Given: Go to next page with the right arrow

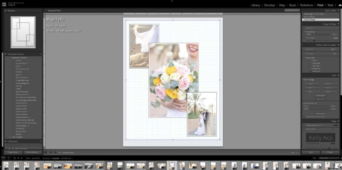Looking at the screenshot, I should pos(55,152).
